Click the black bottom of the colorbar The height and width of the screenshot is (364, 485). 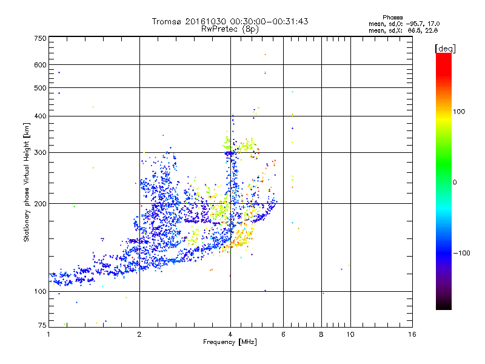[x=444, y=305]
